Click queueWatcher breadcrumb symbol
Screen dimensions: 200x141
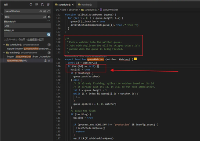109,10
